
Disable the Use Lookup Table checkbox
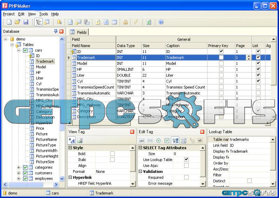click(186, 159)
